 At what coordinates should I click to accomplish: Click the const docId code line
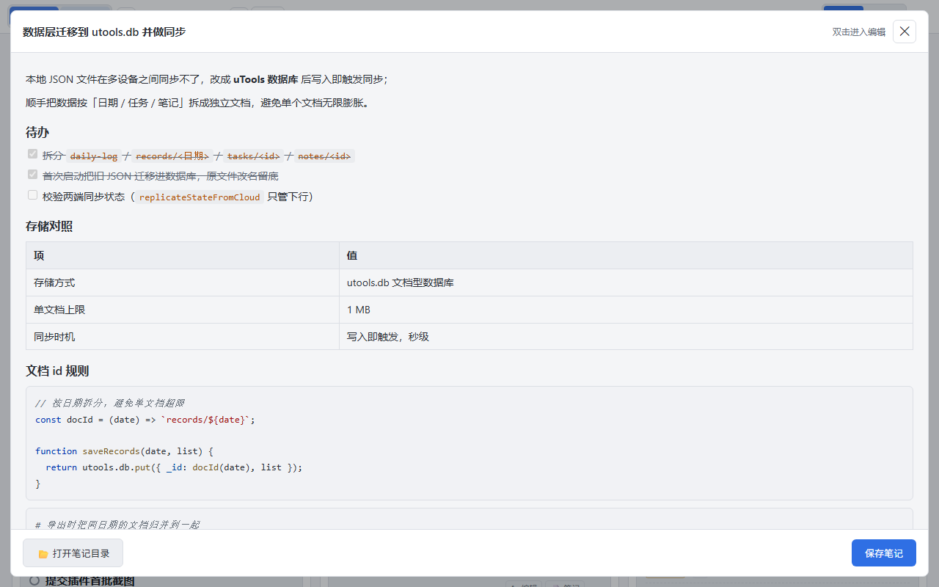point(145,420)
